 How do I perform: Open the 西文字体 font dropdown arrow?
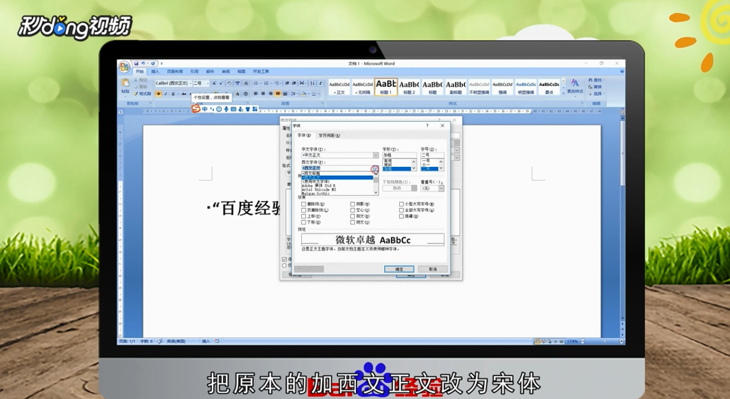click(x=375, y=169)
